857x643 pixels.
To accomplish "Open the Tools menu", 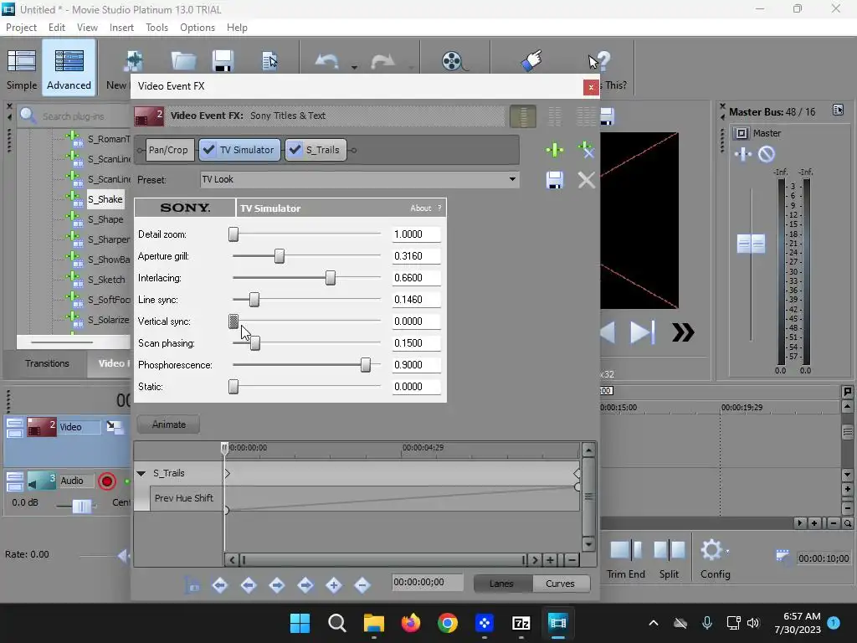I will click(x=157, y=28).
